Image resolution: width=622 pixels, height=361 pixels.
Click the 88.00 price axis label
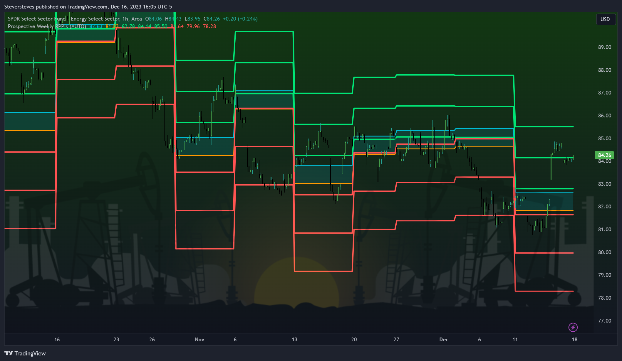[605, 70]
